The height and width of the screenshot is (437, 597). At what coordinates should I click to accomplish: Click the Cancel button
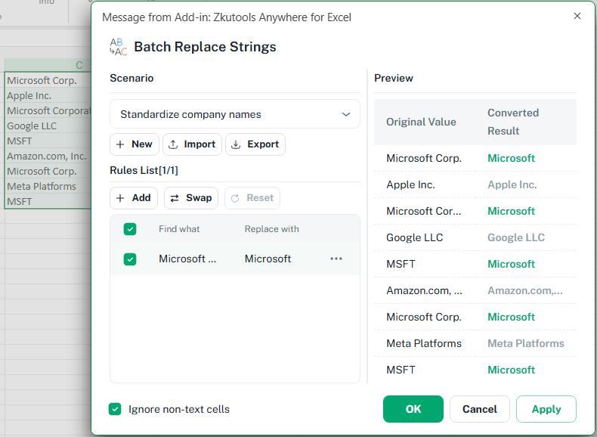click(480, 409)
